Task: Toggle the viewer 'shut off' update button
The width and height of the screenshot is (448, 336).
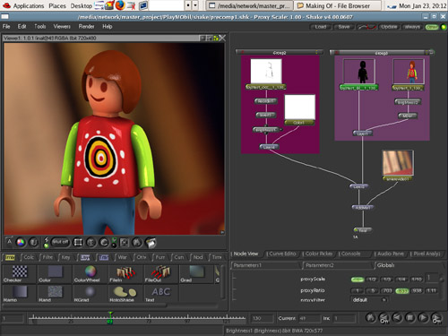Action: (x=61, y=242)
